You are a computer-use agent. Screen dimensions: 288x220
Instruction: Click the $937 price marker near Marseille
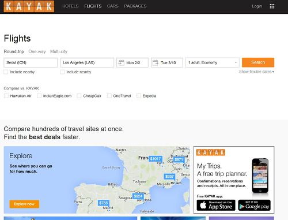(169, 177)
